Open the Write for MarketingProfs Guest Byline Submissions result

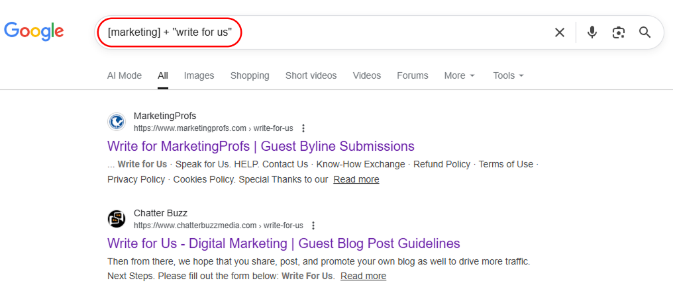coord(261,147)
